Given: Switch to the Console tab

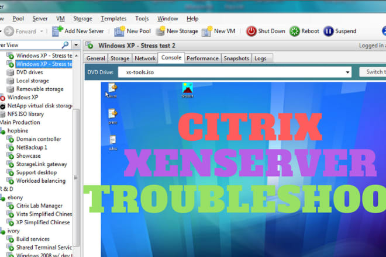Looking at the screenshot, I should tap(171, 58).
